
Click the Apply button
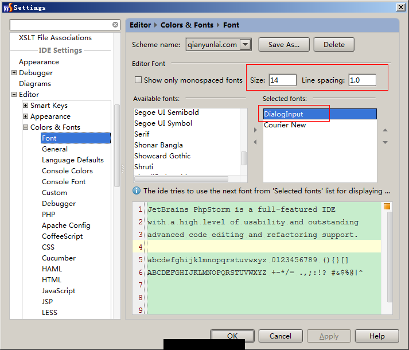pyautogui.click(x=329, y=336)
